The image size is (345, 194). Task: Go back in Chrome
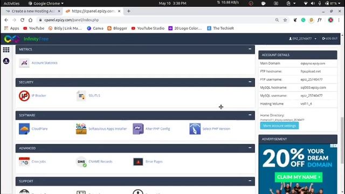point(6,20)
